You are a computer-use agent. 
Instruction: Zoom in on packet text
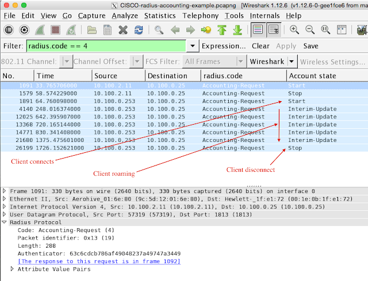tap(294, 30)
